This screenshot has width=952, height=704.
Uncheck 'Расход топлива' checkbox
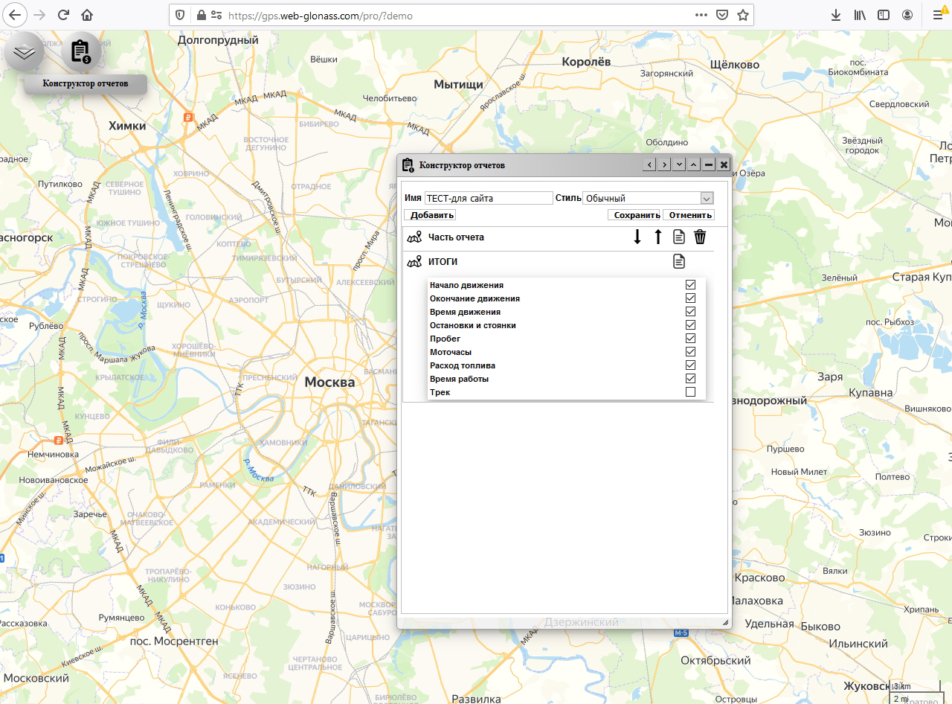coord(690,365)
